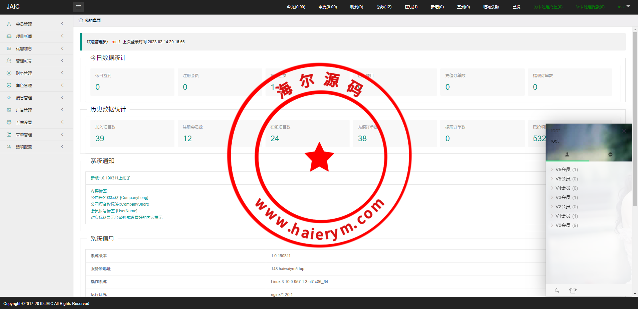The width and height of the screenshot is (638, 309).
Task: Select the contacts person tab in chat panel
Action: pos(567,154)
